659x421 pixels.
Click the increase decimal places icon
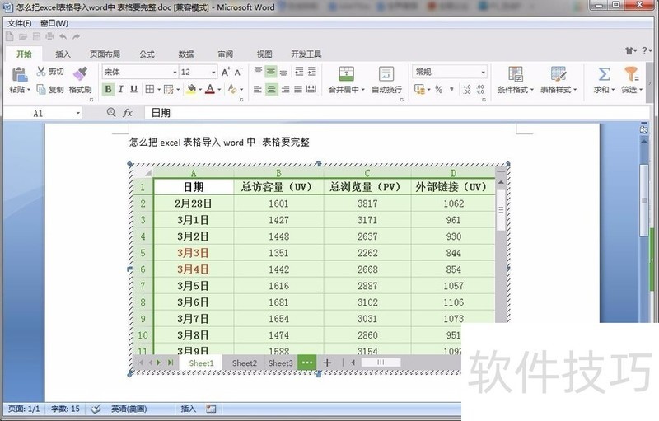tap(466, 89)
